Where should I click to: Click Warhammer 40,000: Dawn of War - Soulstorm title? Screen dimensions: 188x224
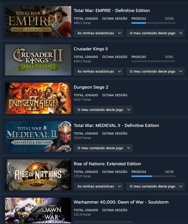tap(121, 202)
